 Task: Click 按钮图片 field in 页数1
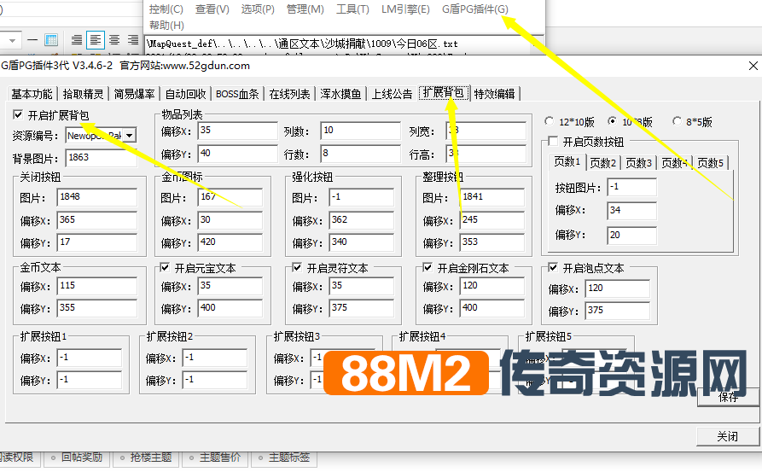tap(631, 187)
